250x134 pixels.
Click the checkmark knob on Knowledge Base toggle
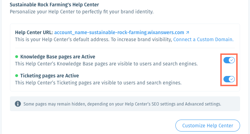tap(232, 60)
